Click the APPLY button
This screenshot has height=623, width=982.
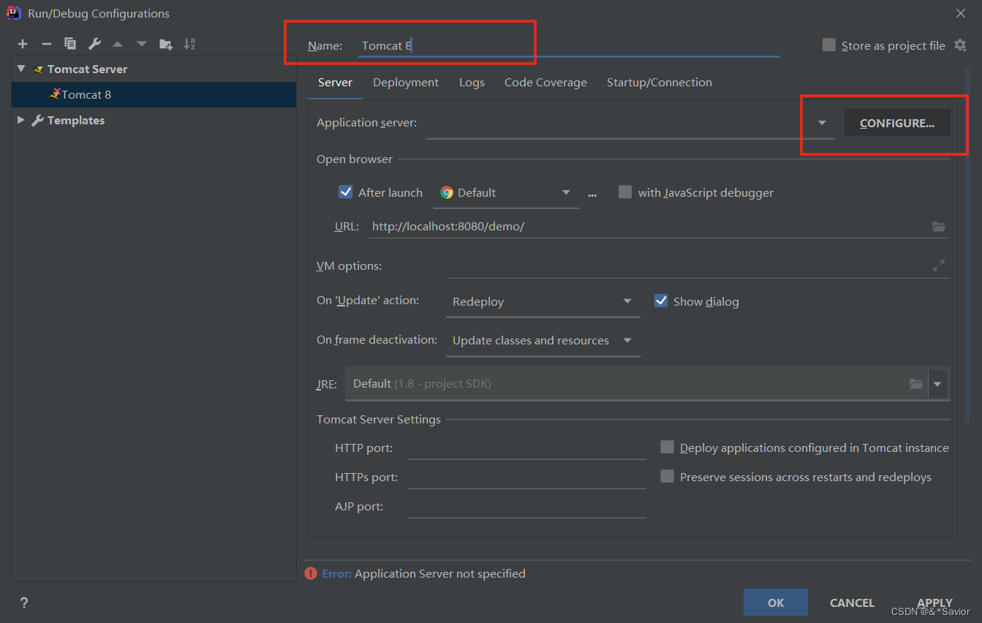(x=934, y=603)
